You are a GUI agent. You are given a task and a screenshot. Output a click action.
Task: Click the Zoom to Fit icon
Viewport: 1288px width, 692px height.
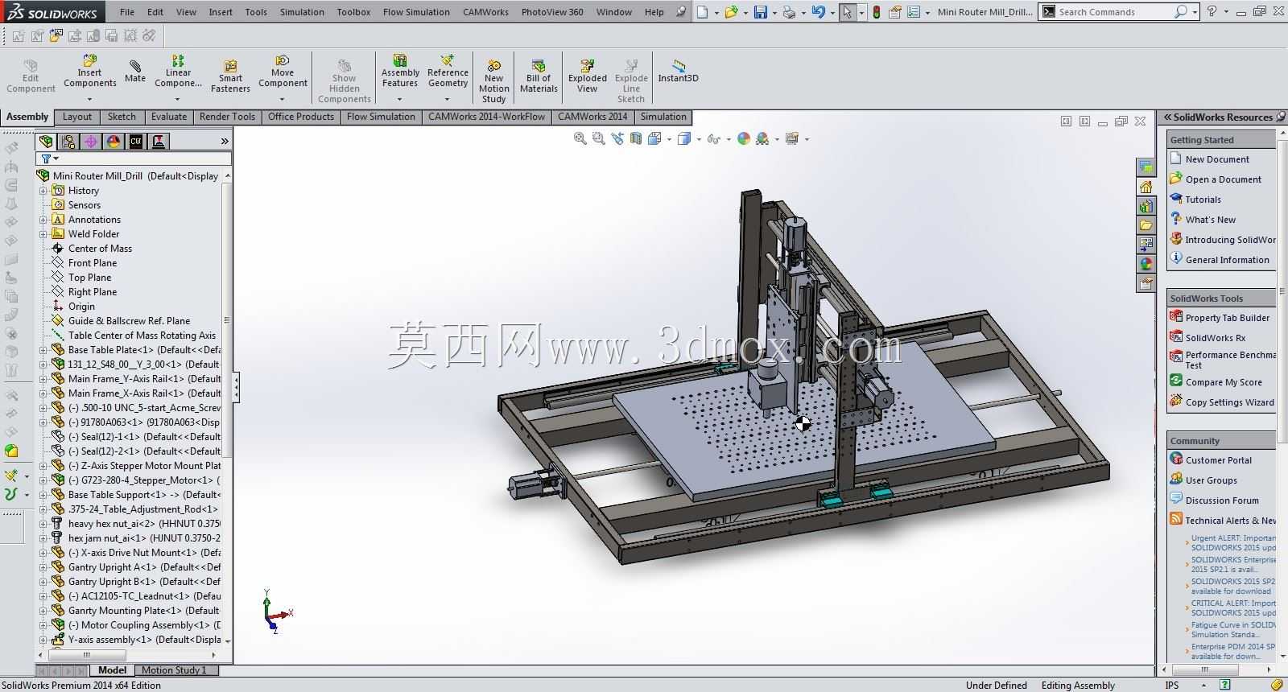coord(580,138)
